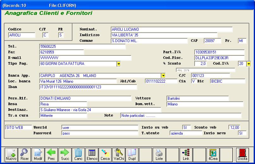Exit via Uscita red door icon
The image size is (255, 164).
point(242,155)
